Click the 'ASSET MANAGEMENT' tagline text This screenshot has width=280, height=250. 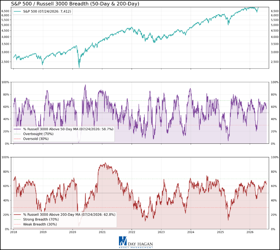[136, 247]
